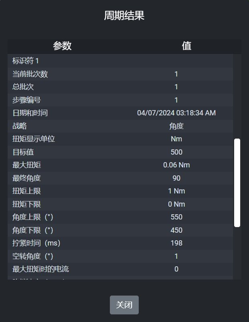Click the 拧紧时间 (ms) value 198

[176, 243]
